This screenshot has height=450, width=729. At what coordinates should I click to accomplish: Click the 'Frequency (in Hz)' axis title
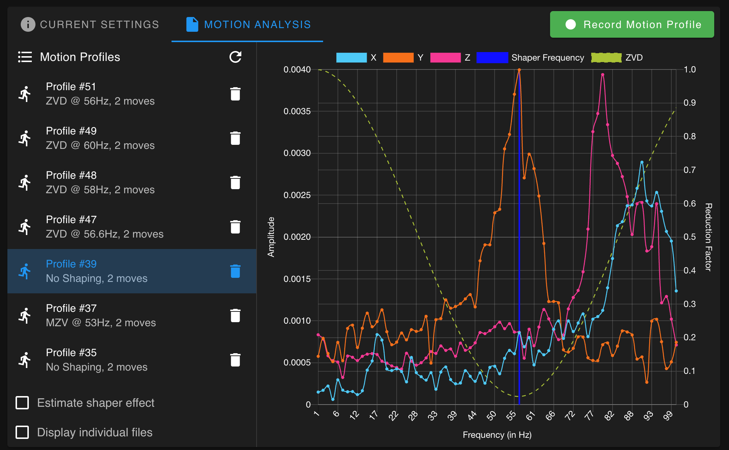tap(497, 435)
